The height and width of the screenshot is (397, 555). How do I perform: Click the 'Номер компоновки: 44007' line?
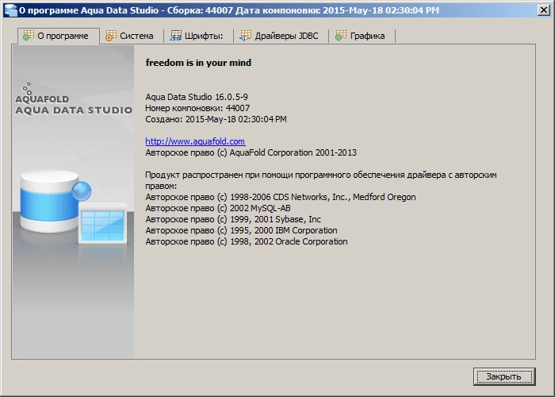[x=197, y=108]
